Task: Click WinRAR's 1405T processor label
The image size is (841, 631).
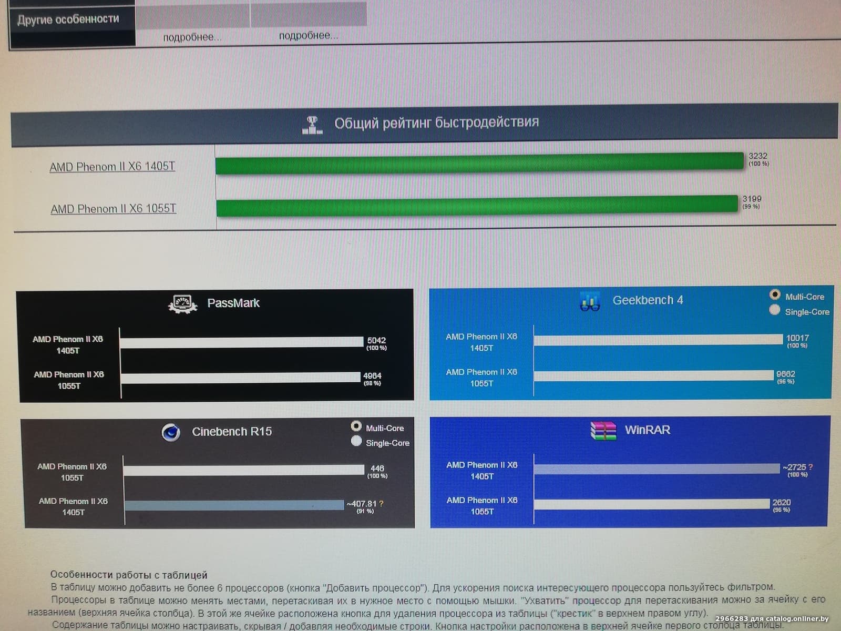Action: pos(482,471)
